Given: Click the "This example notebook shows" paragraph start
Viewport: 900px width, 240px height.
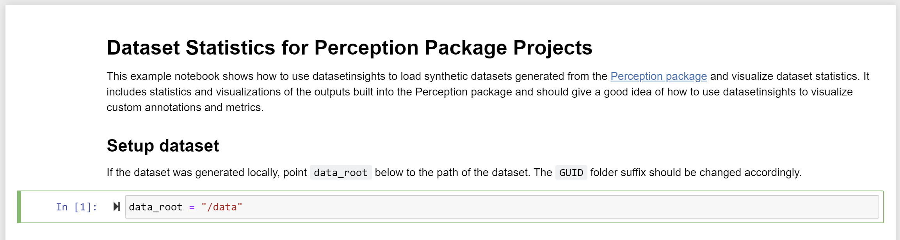Looking at the screenshot, I should click(156, 76).
